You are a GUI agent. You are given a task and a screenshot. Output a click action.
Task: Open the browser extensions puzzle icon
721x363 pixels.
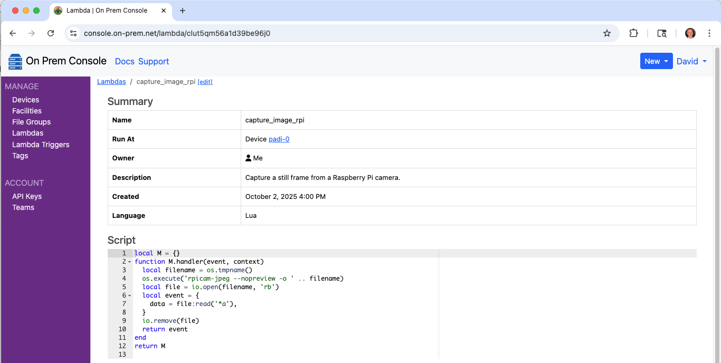pyautogui.click(x=633, y=33)
